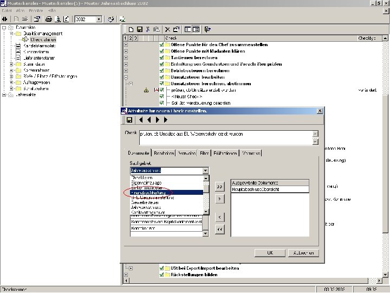Toggle checkbox for Offene Punkte mit Mandanten klären
Viewport: 390px width, 293px height.
tap(161, 52)
